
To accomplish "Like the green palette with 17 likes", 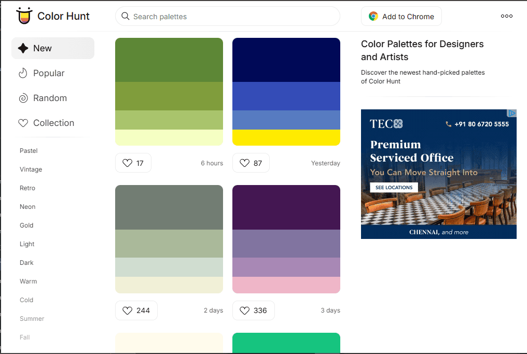I will (x=133, y=163).
